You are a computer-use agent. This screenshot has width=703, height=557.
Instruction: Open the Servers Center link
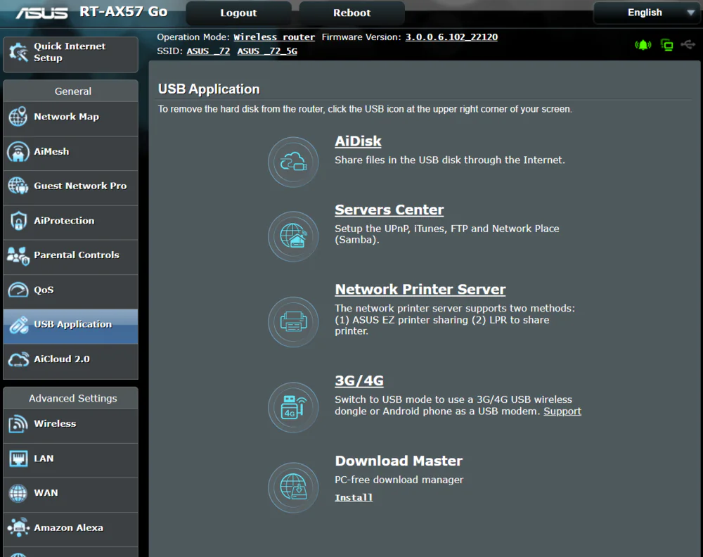coord(389,210)
